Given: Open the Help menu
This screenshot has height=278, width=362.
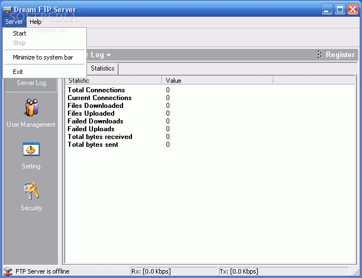Looking at the screenshot, I should coord(36,22).
